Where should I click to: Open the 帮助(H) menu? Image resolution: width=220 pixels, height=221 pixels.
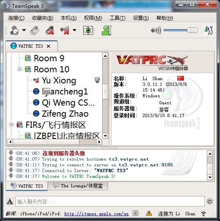pos(165,18)
